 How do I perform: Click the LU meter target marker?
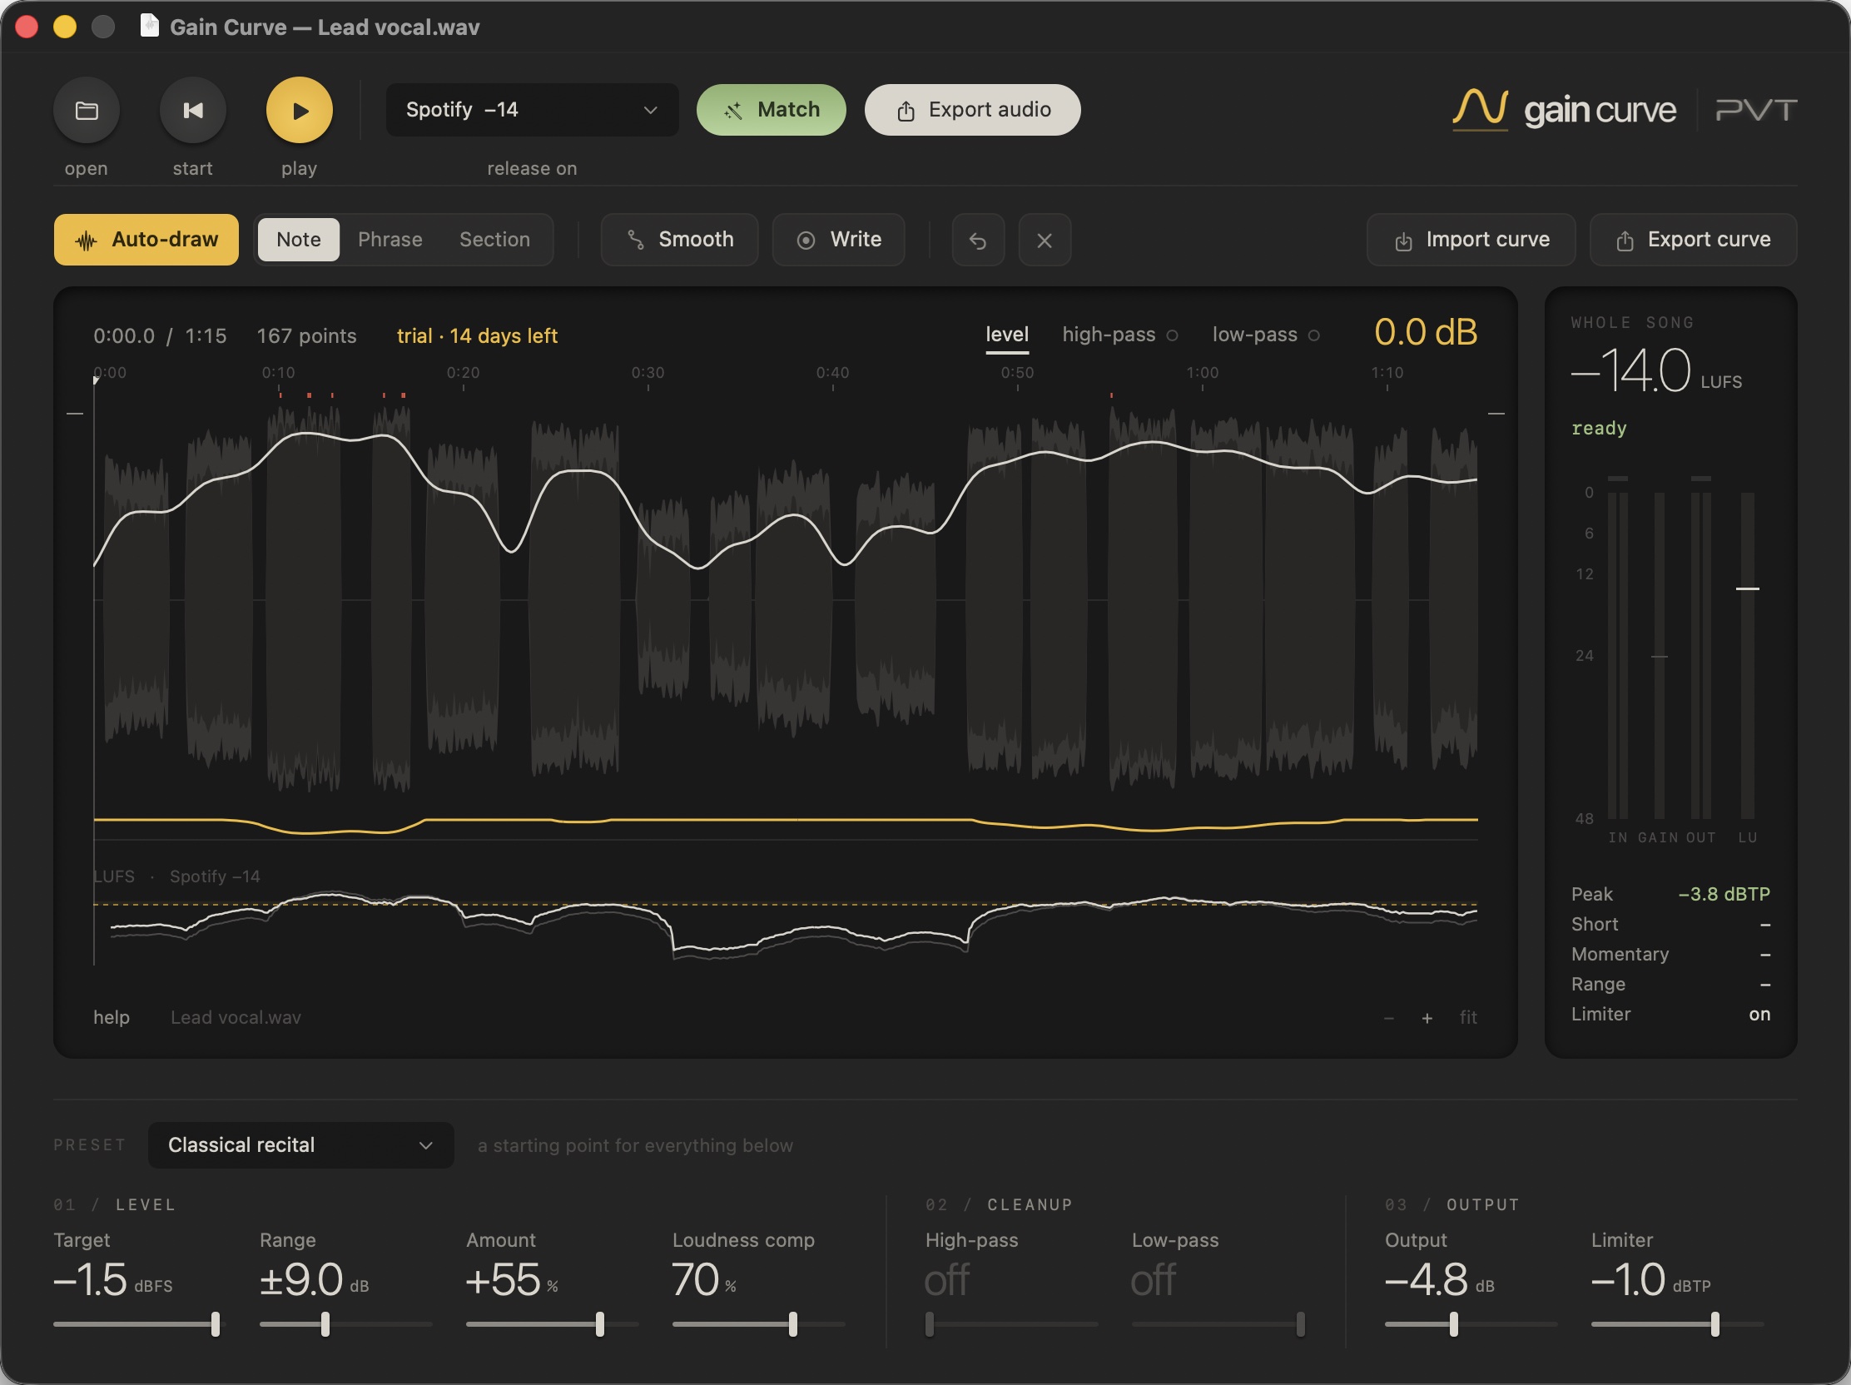[x=1747, y=588]
